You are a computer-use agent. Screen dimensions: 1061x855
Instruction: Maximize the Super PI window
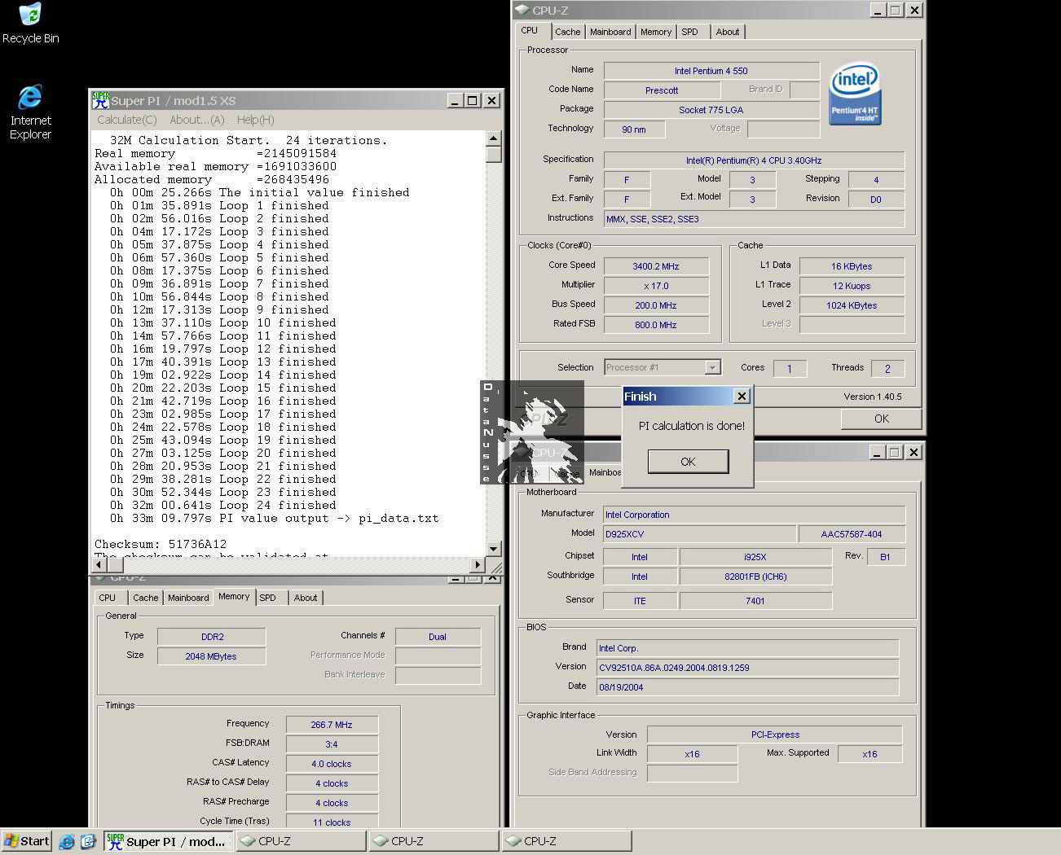472,100
